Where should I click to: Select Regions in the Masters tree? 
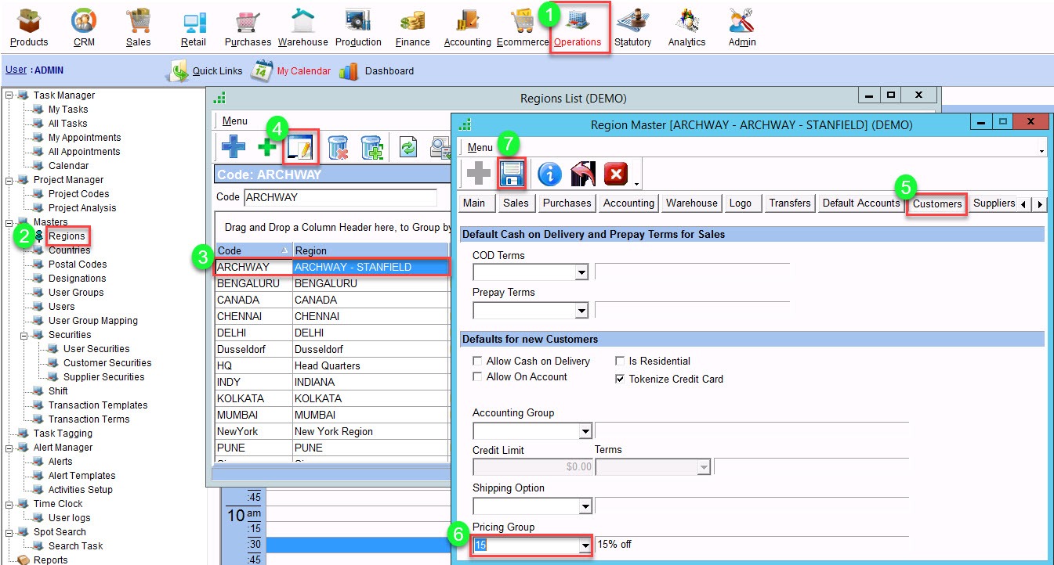pyautogui.click(x=67, y=236)
